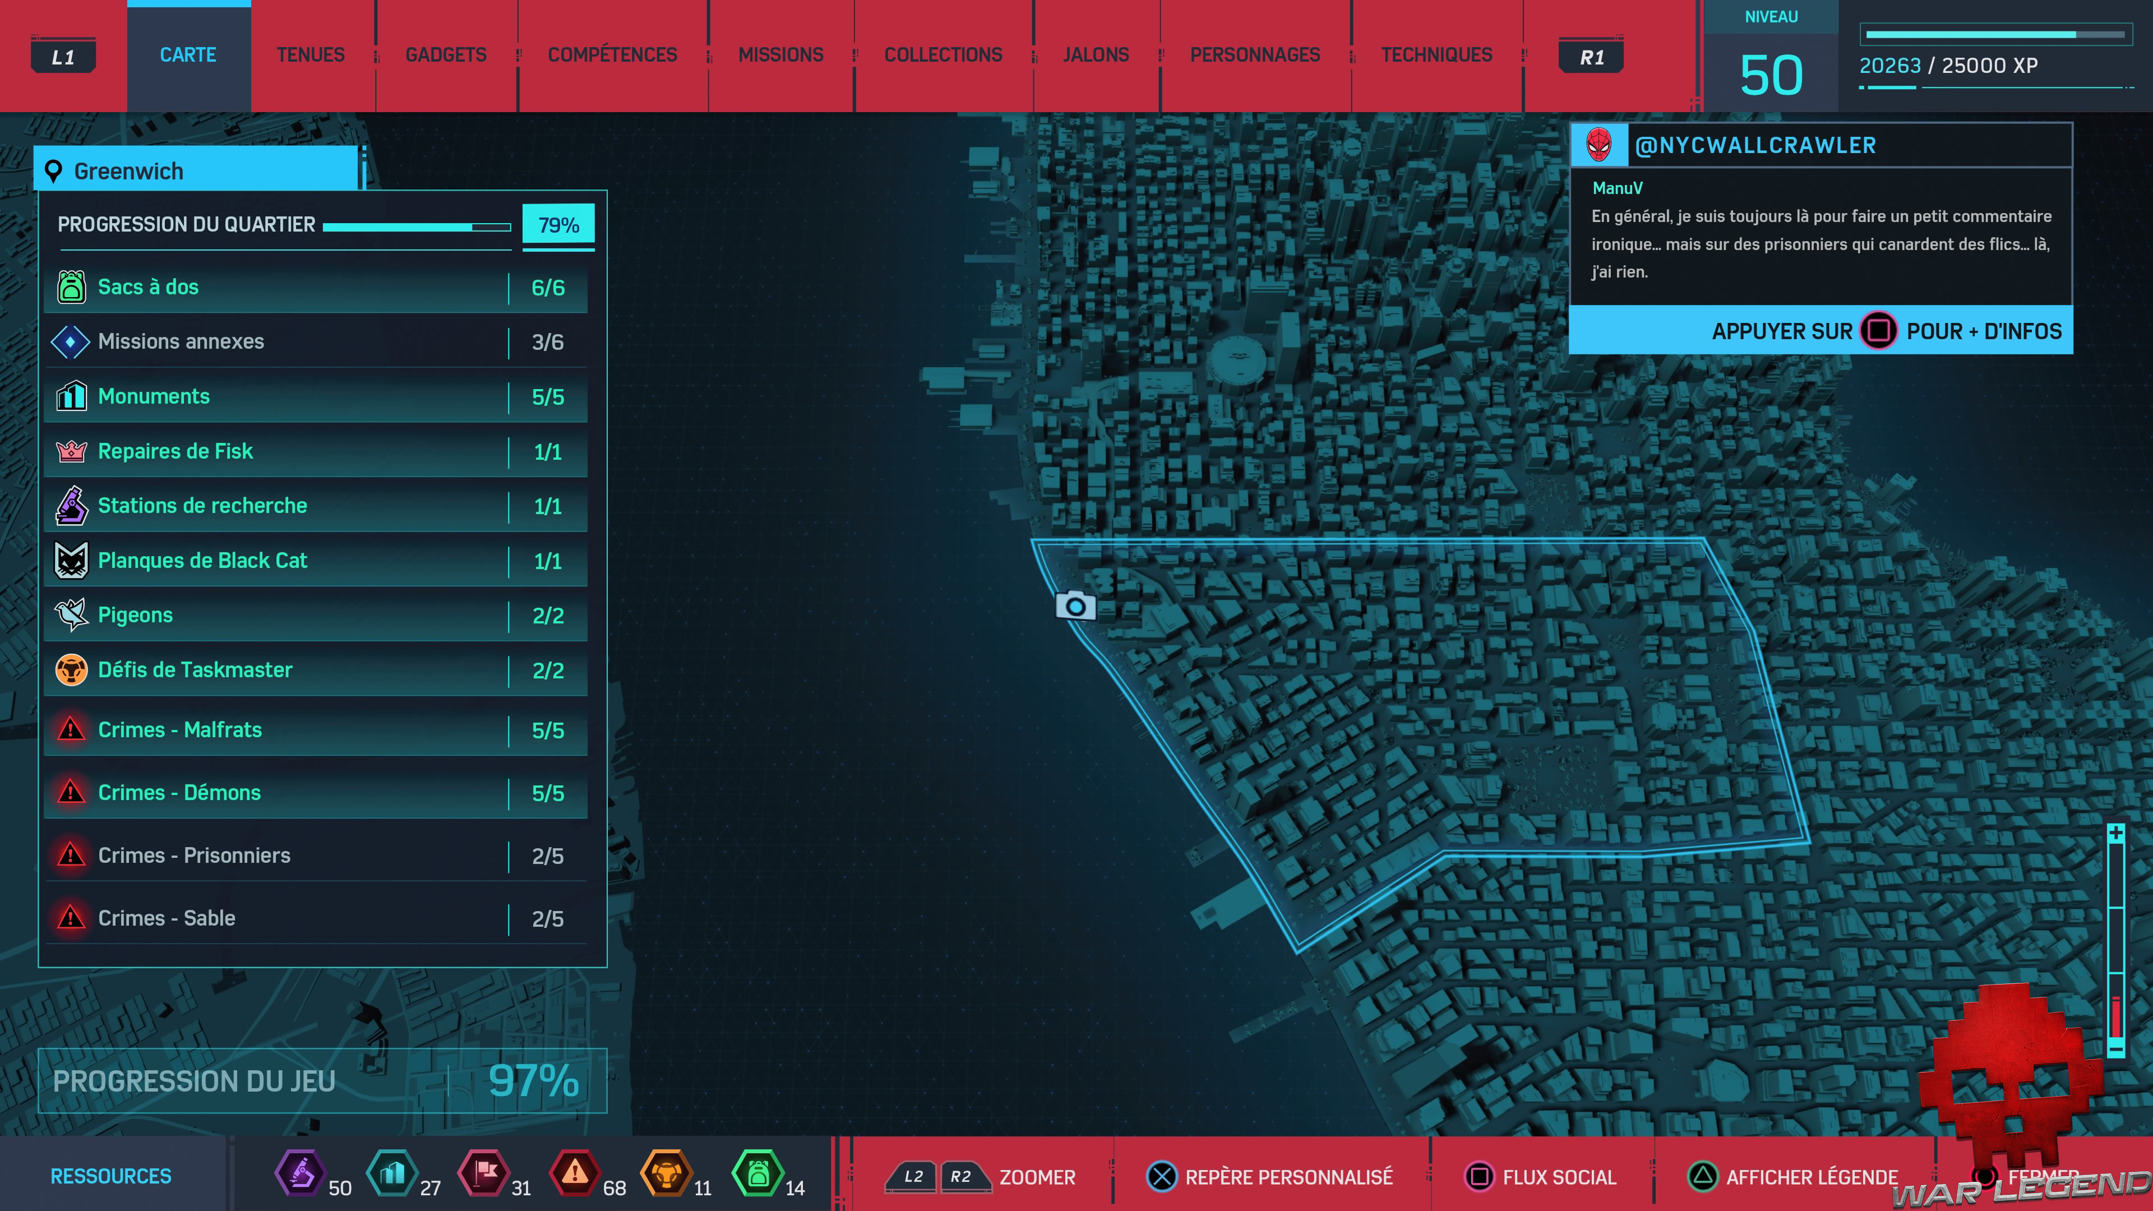Screen dimensions: 2153x1211
Task: Click the Défis de Taskmaster icon
Action: point(71,669)
